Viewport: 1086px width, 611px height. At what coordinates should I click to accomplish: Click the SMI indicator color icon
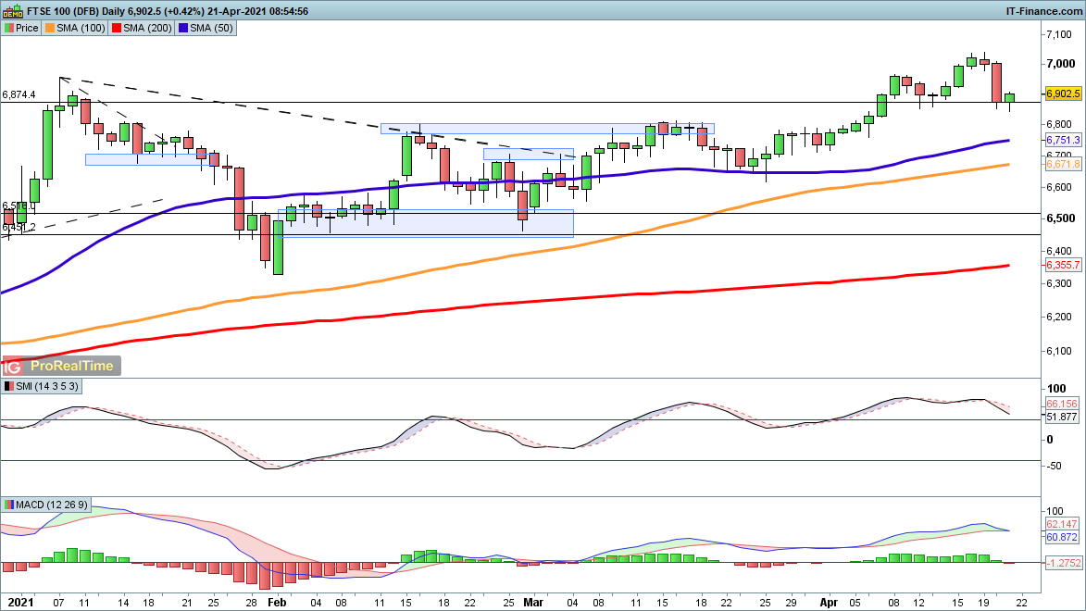coord(8,385)
